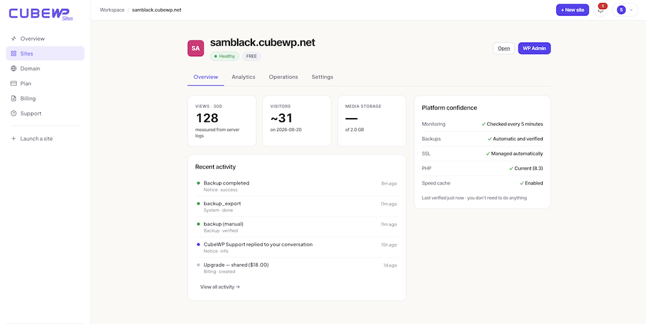Click the Last verified just now note
The image size is (646, 324).
[x=474, y=198]
